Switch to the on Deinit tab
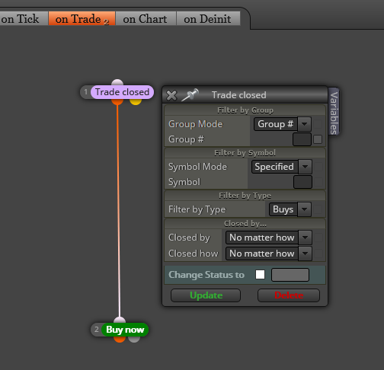The width and height of the screenshot is (384, 370). coord(208,19)
